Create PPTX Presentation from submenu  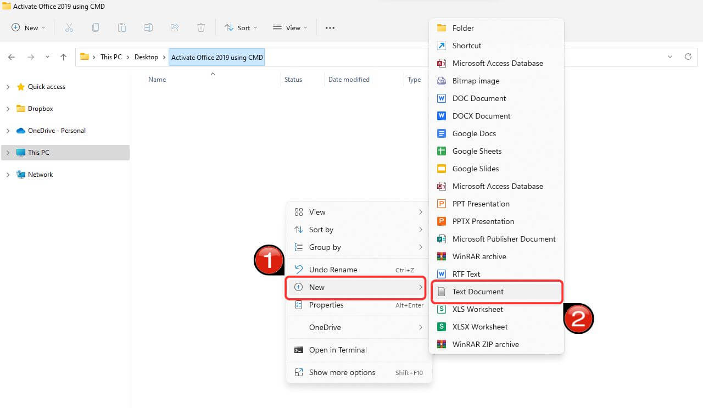[496, 221]
